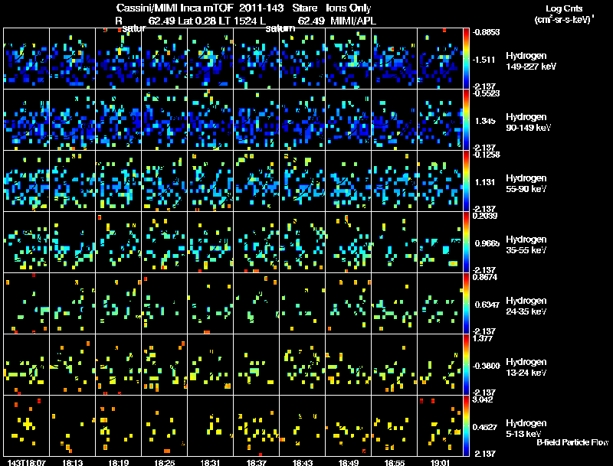This screenshot has height=466, width=613.
Task: Open the top-left 149-227 keV image panel
Action: tap(27, 59)
